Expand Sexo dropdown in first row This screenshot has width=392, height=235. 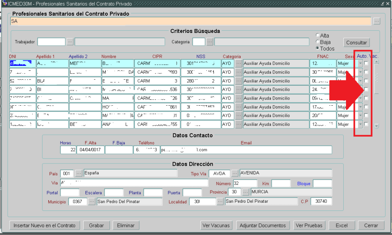360,63
